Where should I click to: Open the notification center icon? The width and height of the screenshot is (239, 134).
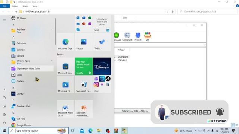coord(234,131)
